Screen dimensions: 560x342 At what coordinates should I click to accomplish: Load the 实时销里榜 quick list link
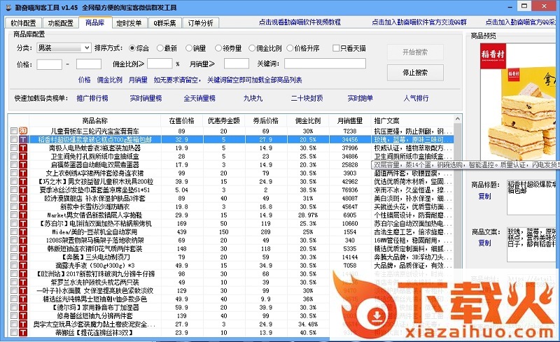point(146,98)
